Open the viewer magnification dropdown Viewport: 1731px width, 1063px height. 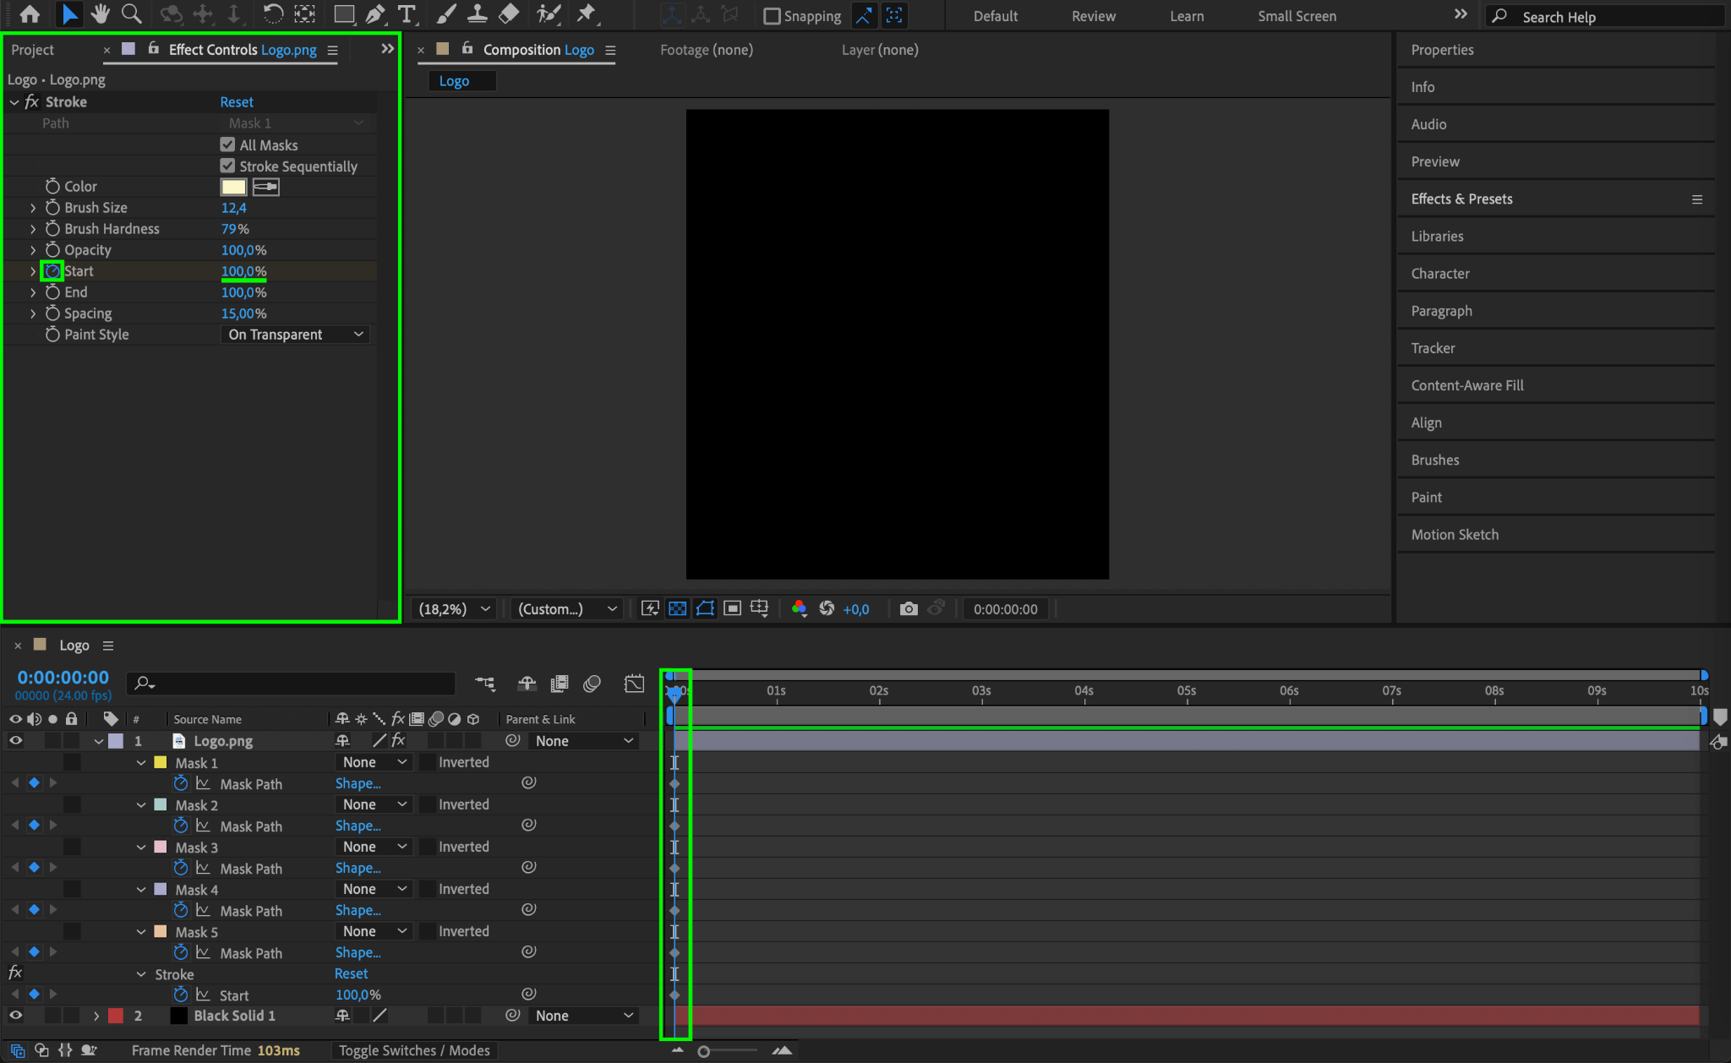(x=454, y=608)
